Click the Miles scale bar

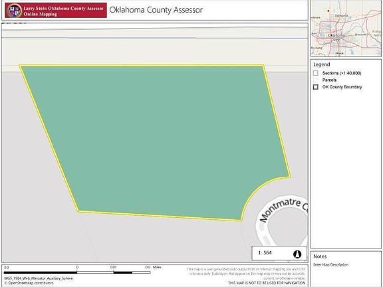77,272
